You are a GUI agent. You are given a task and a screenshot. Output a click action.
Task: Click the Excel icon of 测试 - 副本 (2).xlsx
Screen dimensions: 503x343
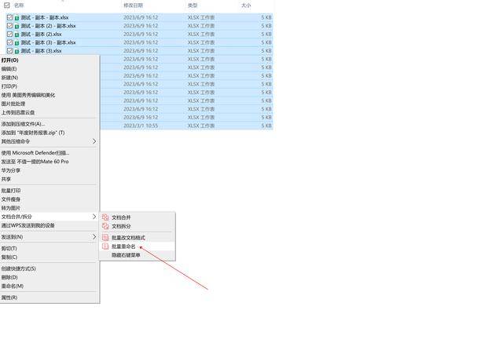pos(17,35)
